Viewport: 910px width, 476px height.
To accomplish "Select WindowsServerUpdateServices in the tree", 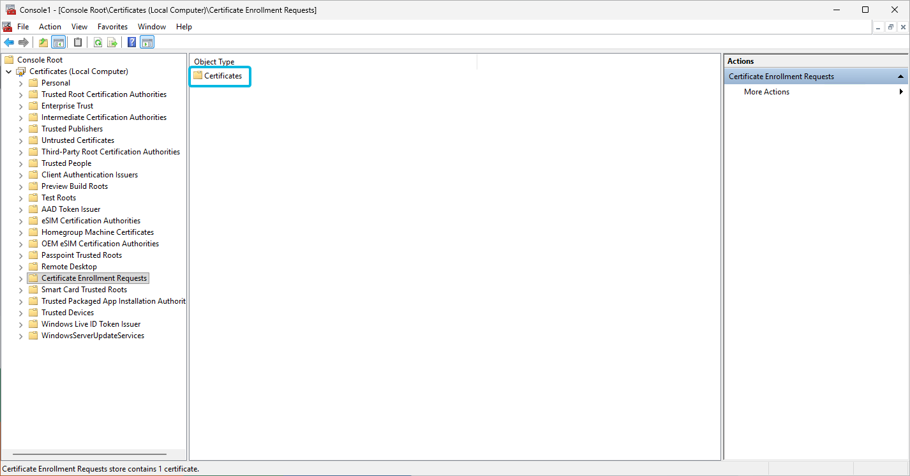I will (93, 336).
